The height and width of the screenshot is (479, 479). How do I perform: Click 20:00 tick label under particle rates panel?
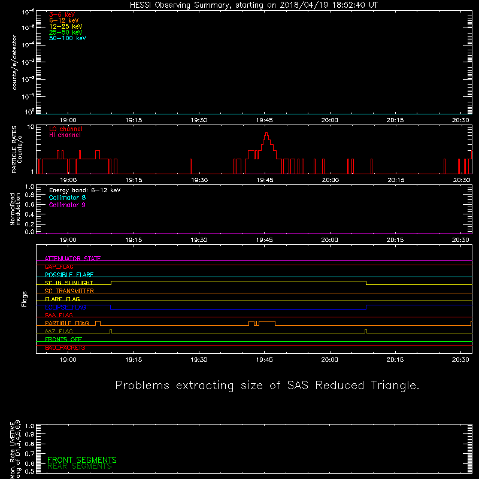point(331,180)
